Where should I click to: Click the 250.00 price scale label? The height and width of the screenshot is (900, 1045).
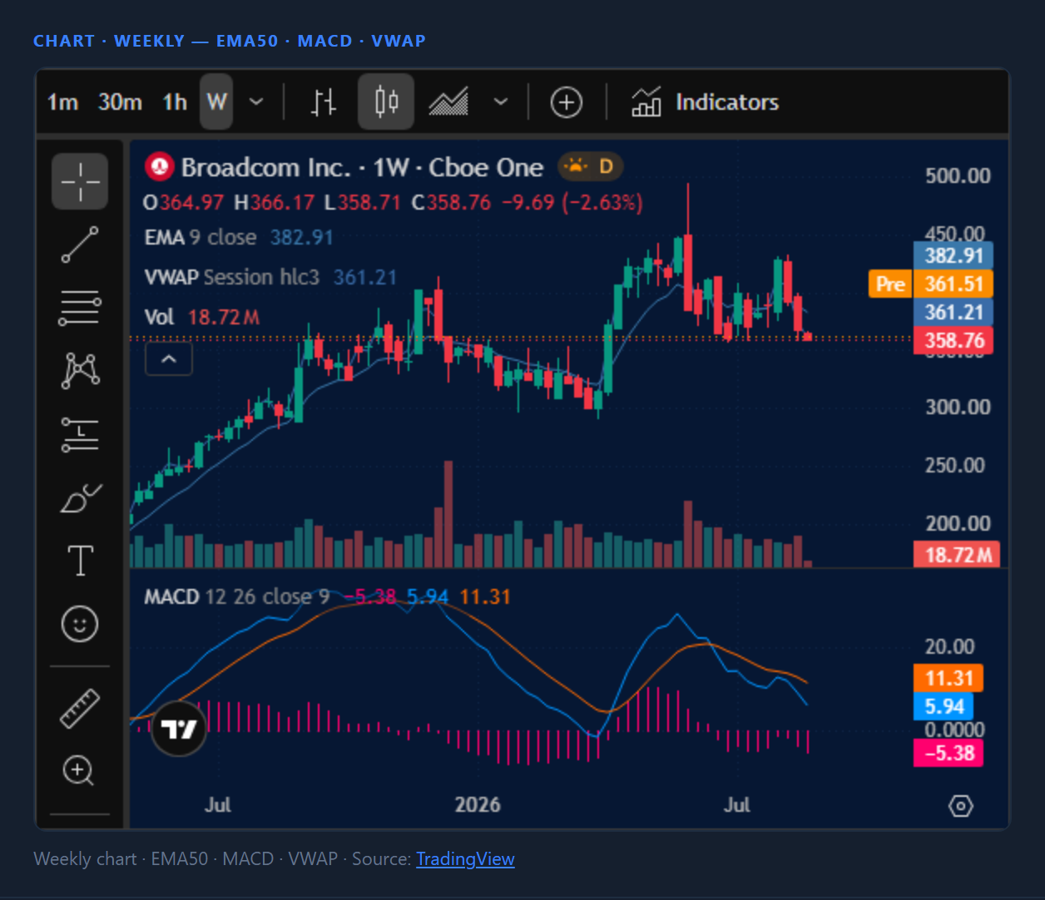point(955,465)
